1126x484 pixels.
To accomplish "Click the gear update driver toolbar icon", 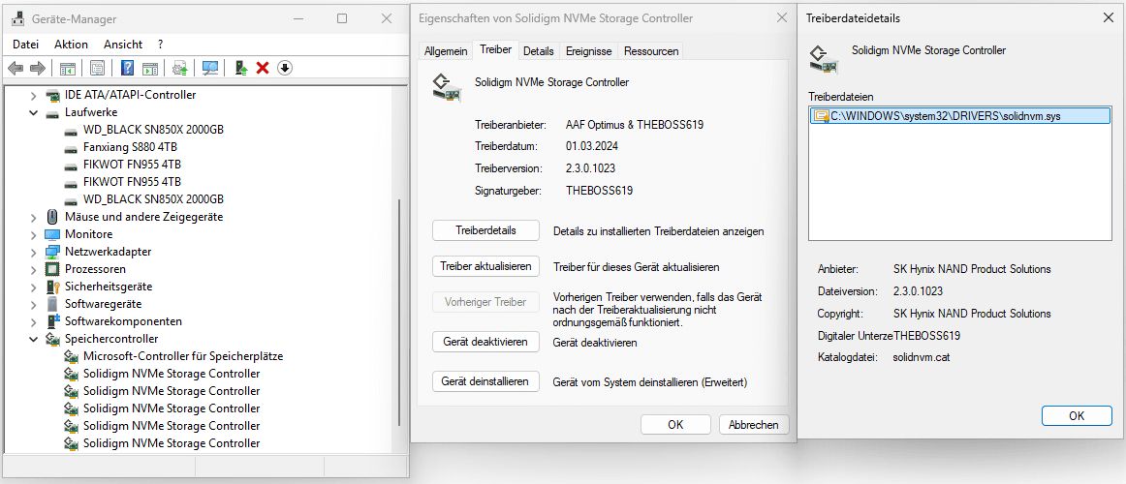I will (180, 68).
